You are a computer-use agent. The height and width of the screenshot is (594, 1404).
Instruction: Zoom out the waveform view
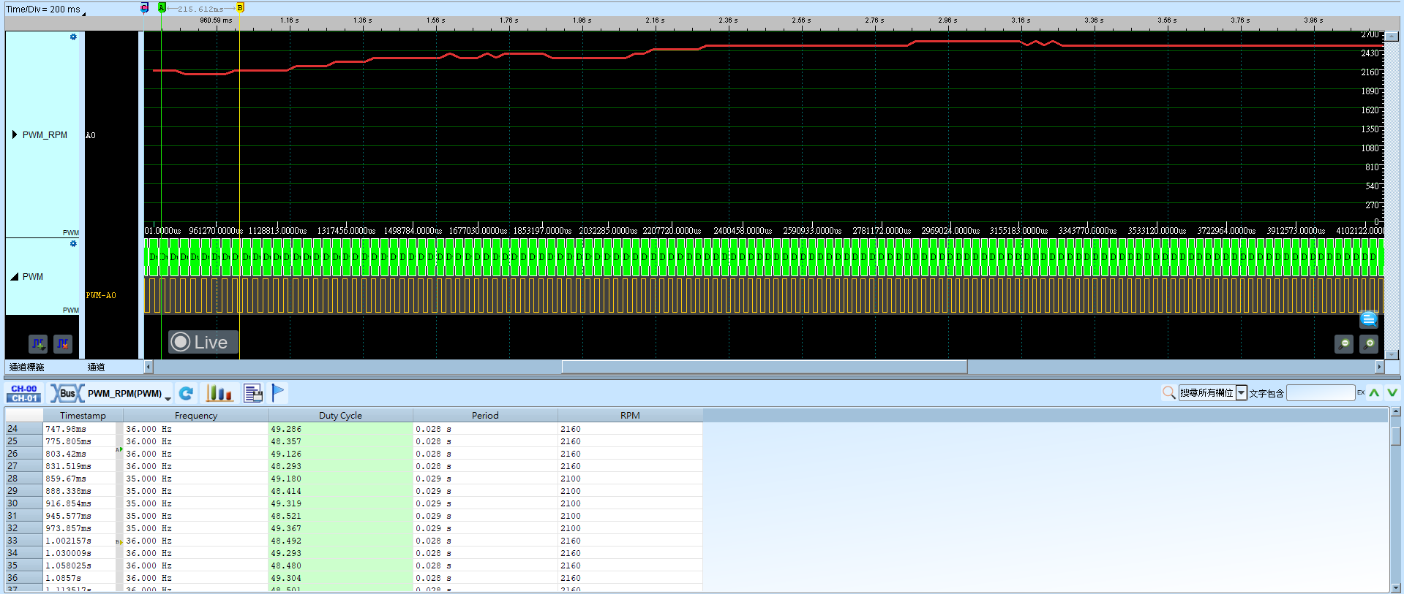[1344, 343]
